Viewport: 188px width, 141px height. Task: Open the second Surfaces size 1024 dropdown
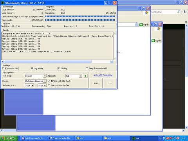[x=45, y=85]
